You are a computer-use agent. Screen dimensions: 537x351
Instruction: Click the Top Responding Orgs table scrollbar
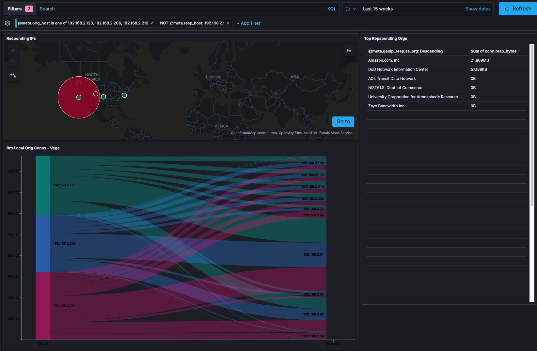click(532, 125)
